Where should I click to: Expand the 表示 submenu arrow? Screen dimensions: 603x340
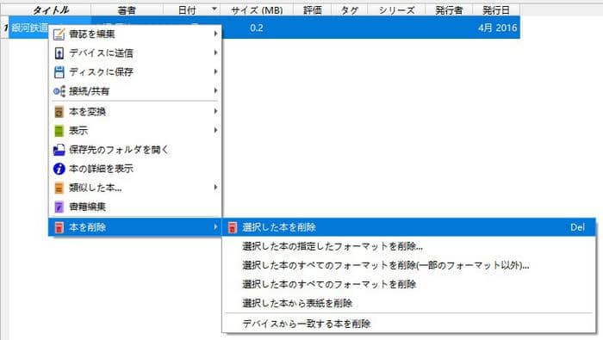point(215,130)
